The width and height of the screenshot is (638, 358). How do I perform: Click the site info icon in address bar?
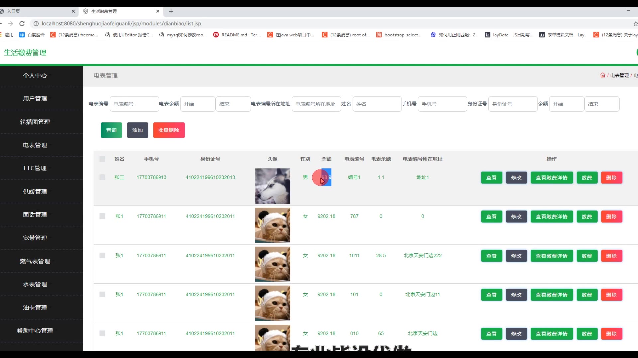click(x=36, y=24)
